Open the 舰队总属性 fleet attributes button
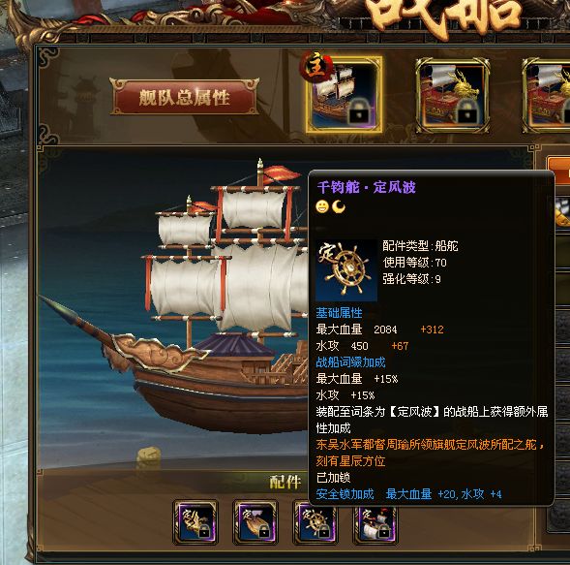This screenshot has width=570, height=565. (x=184, y=97)
